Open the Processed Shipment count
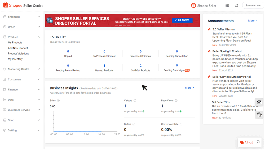This screenshot has height=150, width=265. click(x=141, y=52)
